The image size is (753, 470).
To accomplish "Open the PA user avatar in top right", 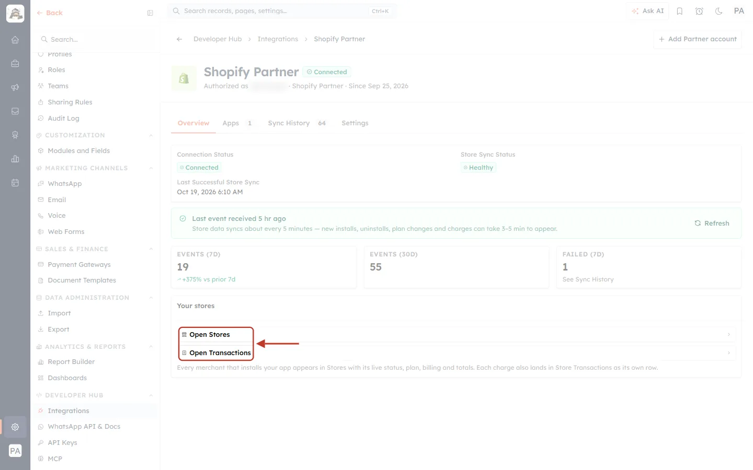I will coord(739,11).
